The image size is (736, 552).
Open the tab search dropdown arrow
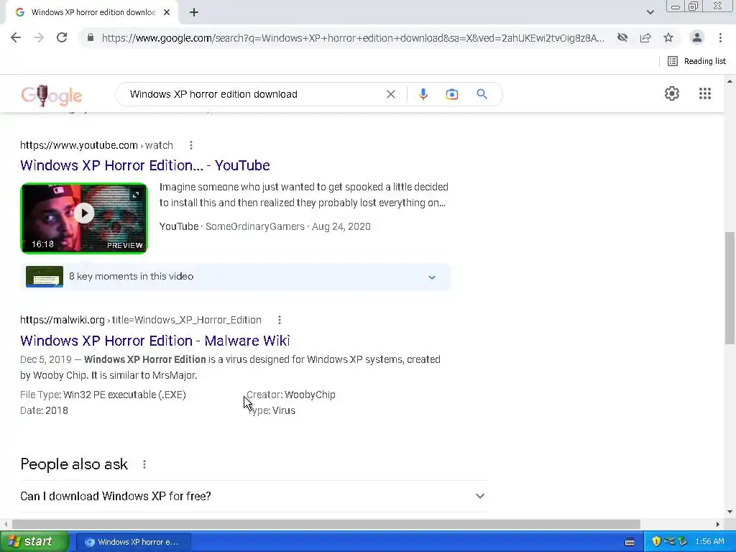pos(650,12)
